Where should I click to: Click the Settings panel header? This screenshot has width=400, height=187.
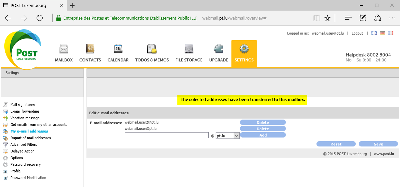(42, 73)
